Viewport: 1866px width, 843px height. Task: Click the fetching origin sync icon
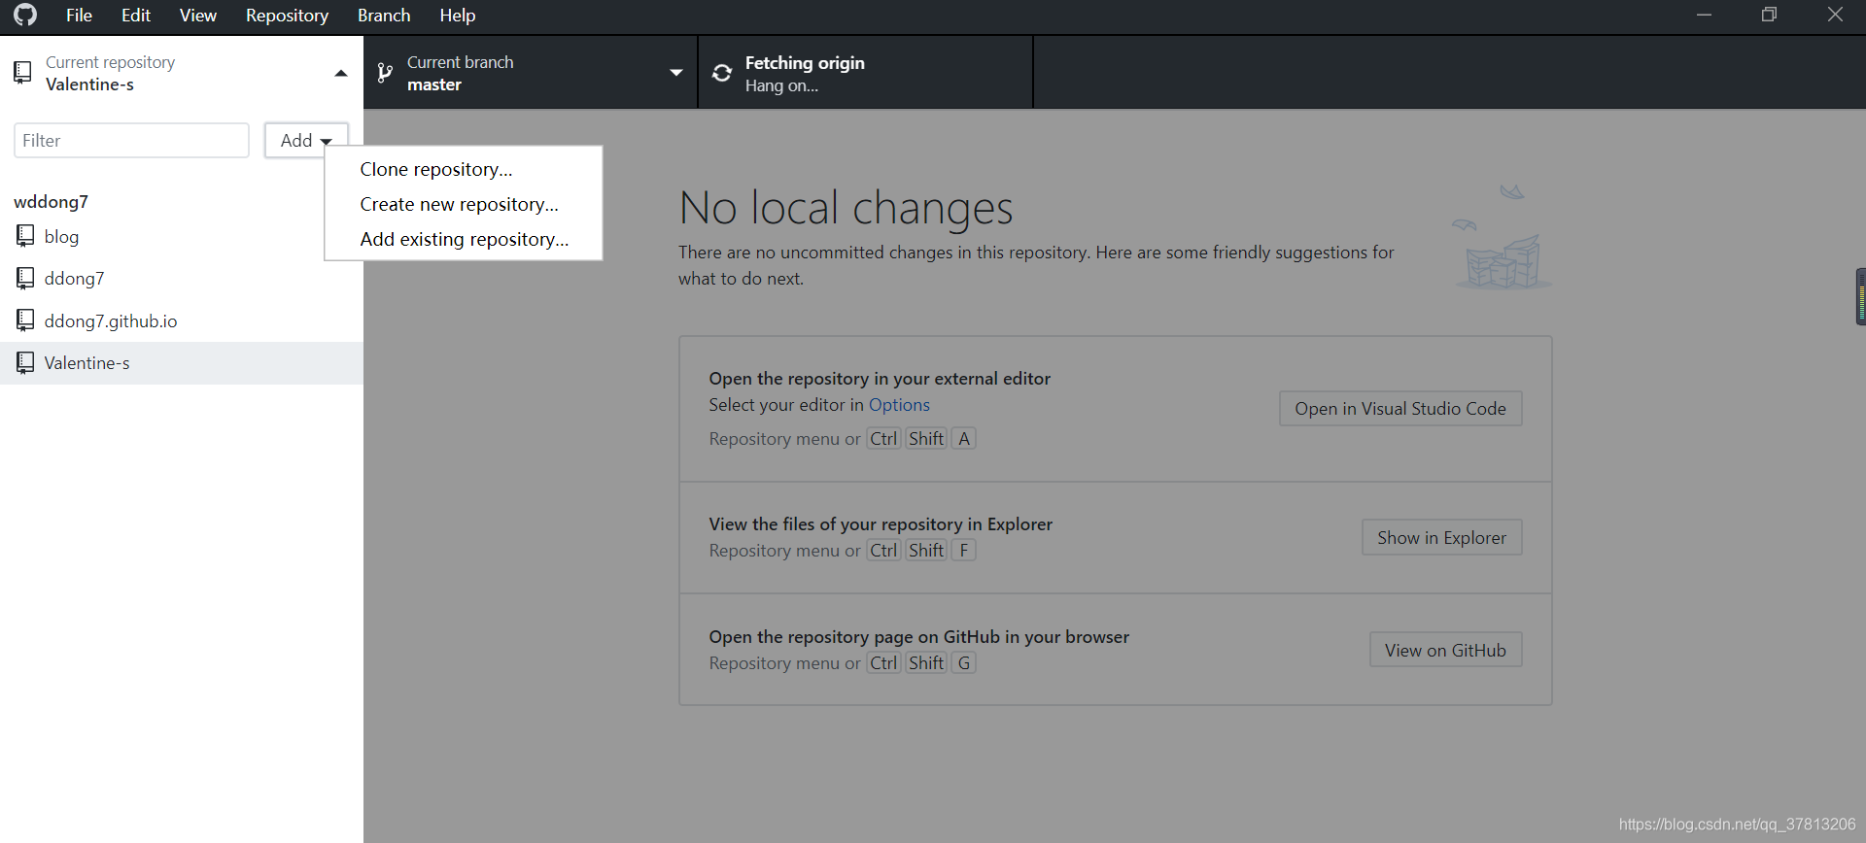coord(722,73)
